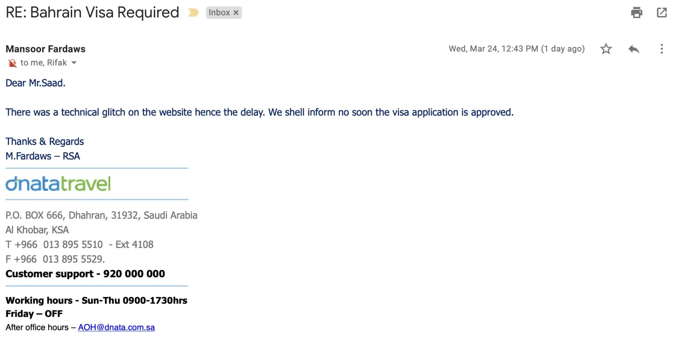Star this message from Mansoor Fardaws
680x342 pixels.
pyautogui.click(x=606, y=49)
